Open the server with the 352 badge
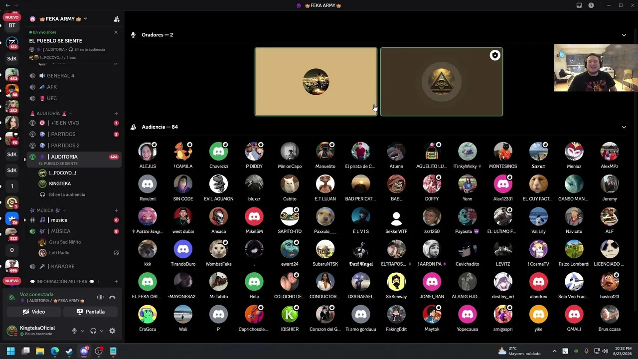 [12, 106]
